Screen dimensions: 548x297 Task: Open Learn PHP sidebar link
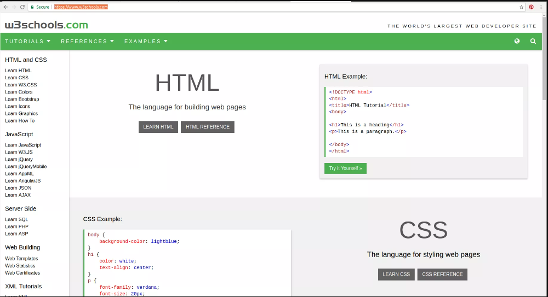(x=17, y=226)
